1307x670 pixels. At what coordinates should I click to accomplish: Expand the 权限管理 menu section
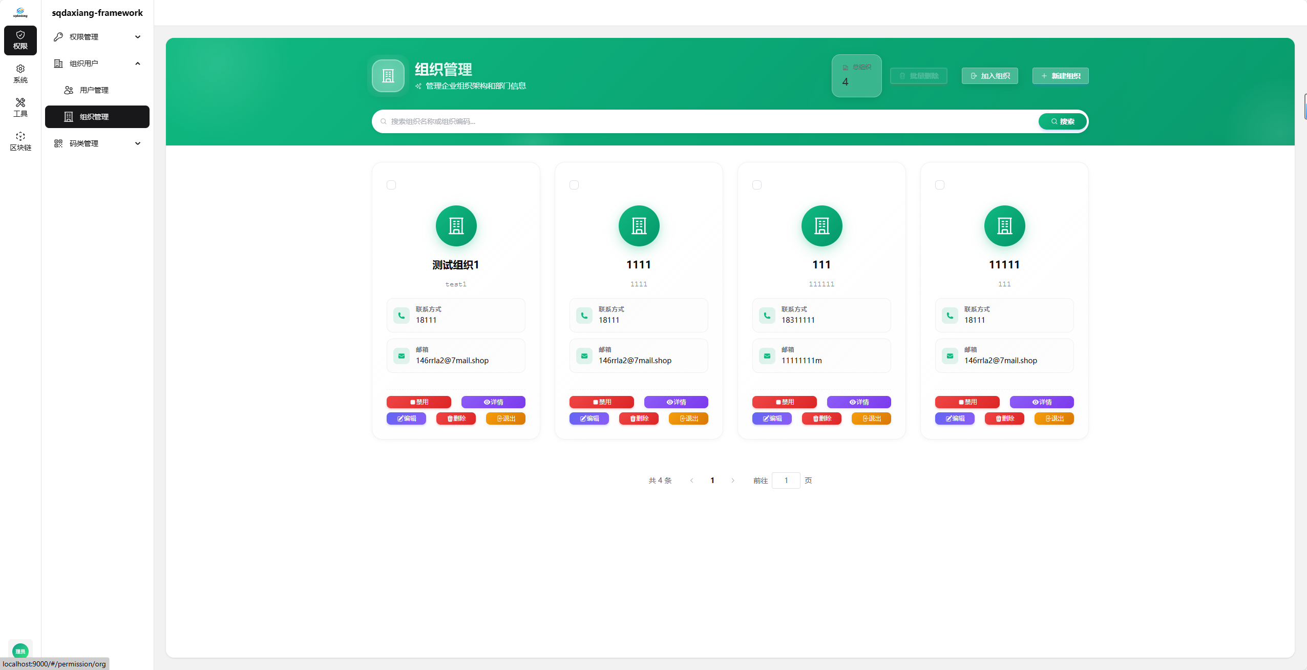click(x=97, y=36)
